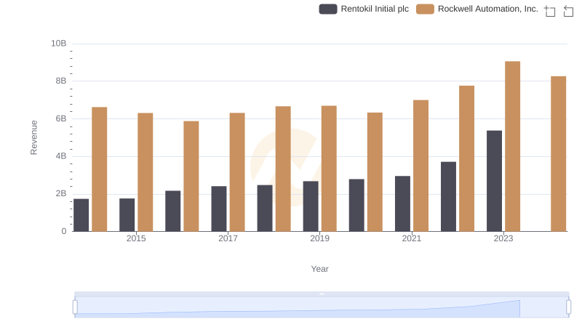Click the y-axis label 4B

(x=61, y=156)
